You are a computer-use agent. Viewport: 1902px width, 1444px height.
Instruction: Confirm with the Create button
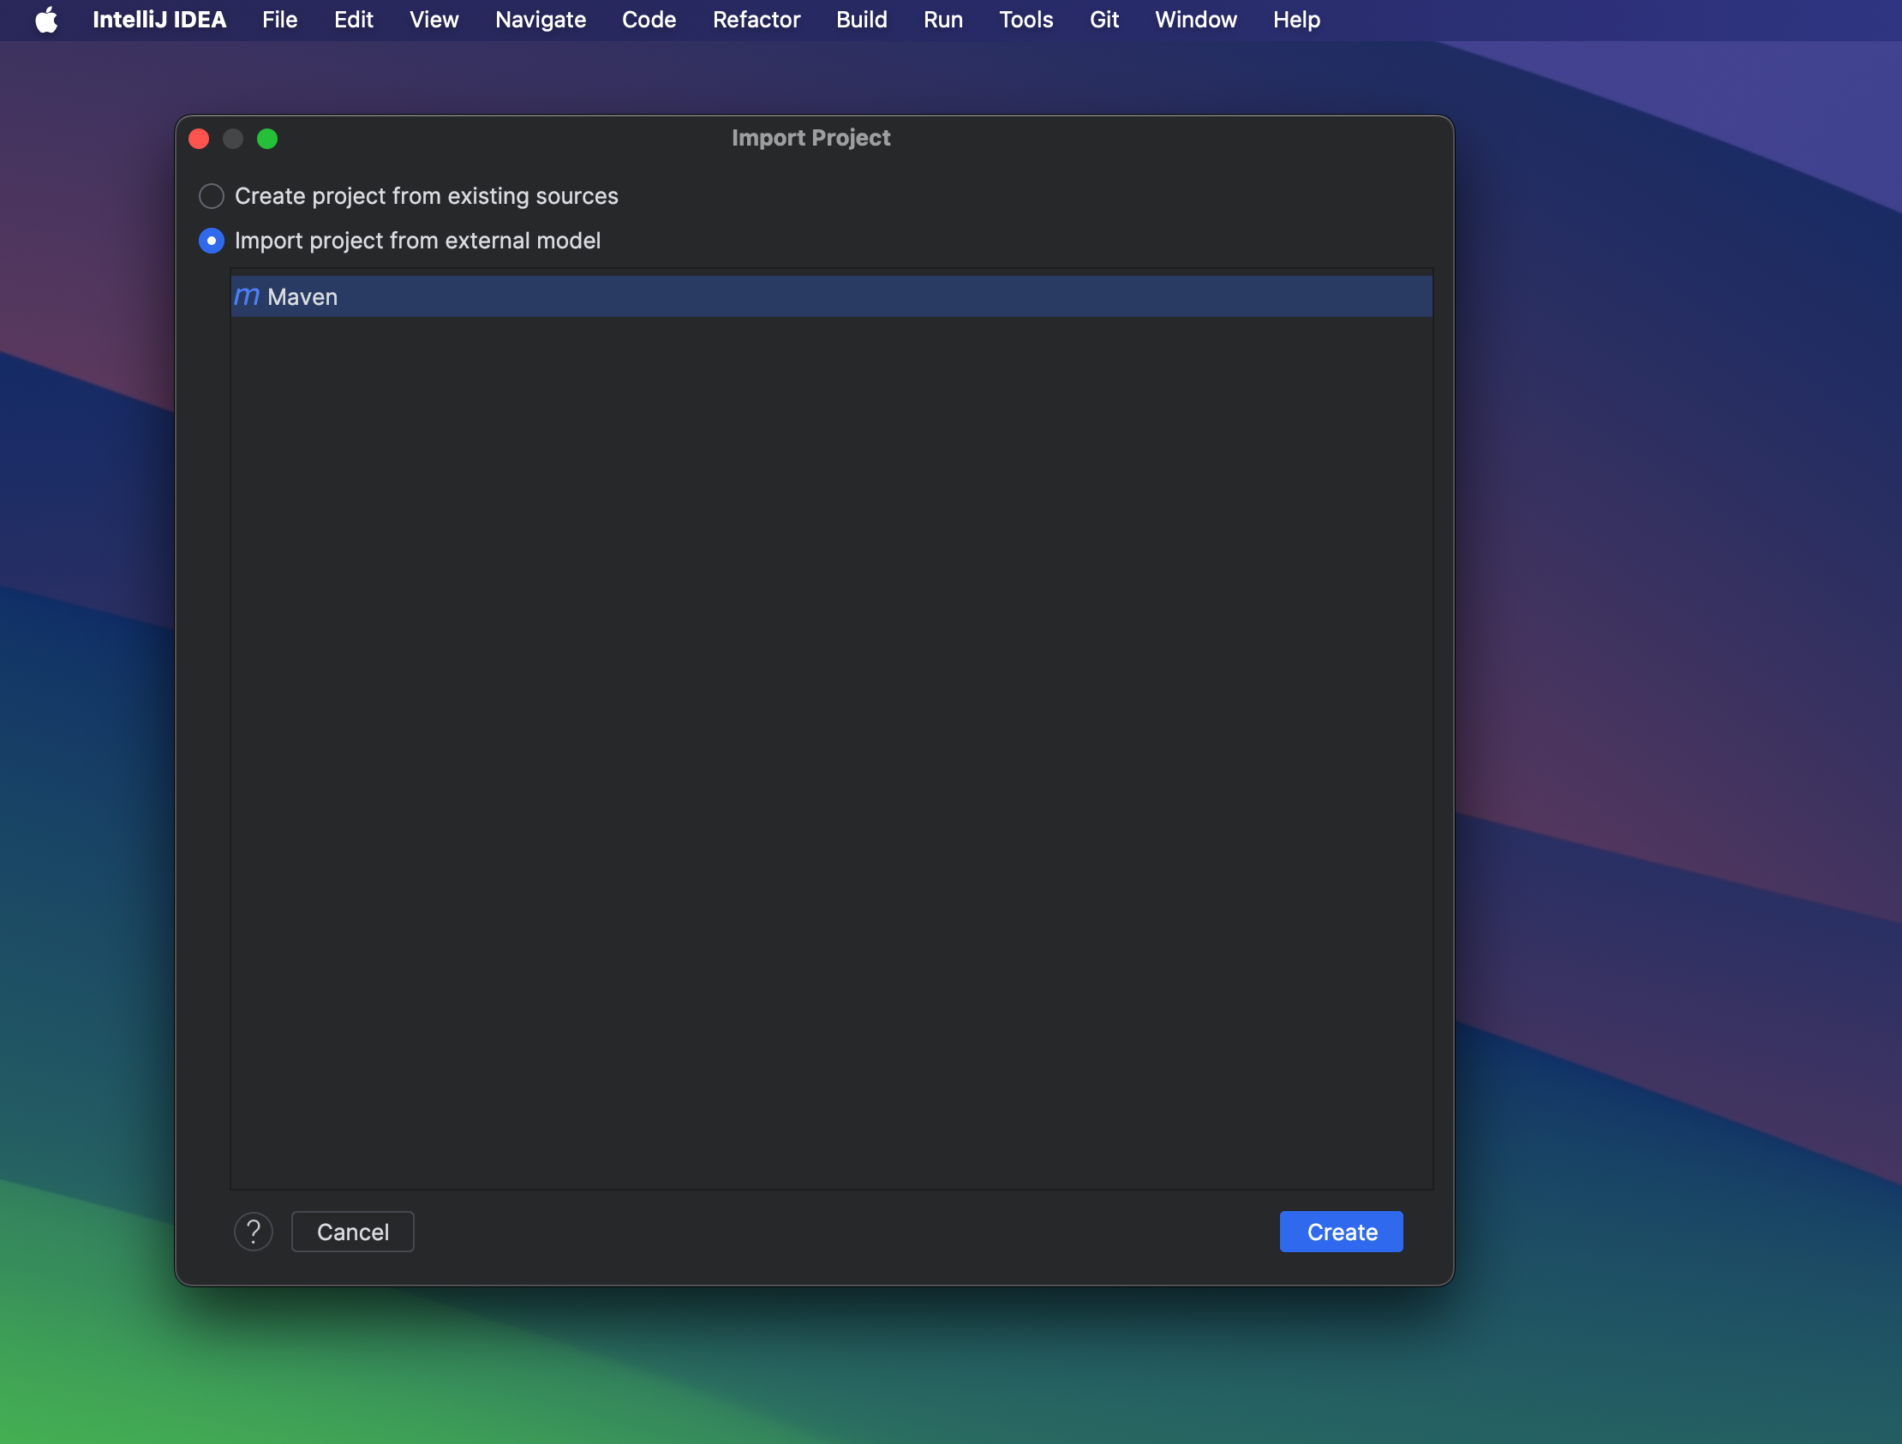(x=1342, y=1232)
